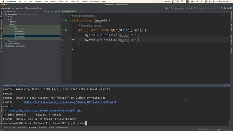Add a new terminal tab
The image size is (233, 131).
tap(21, 86)
